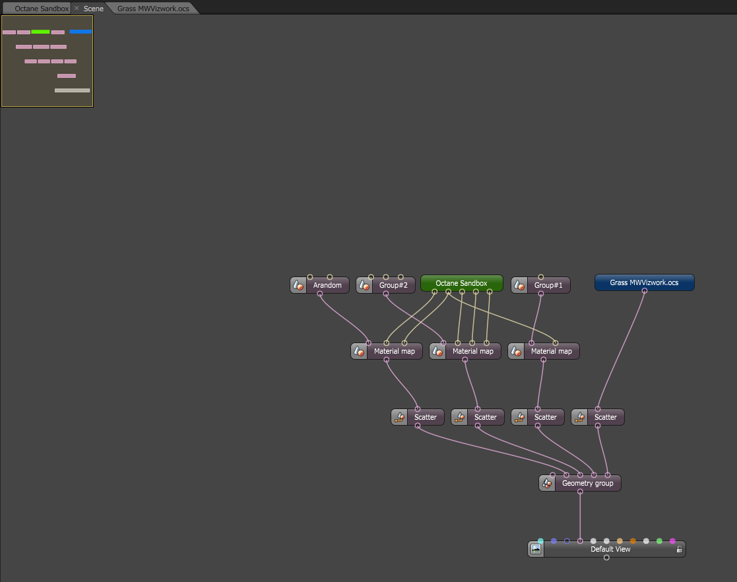Toggle the lock on Default View node
This screenshot has width=737, height=582.
(x=679, y=549)
